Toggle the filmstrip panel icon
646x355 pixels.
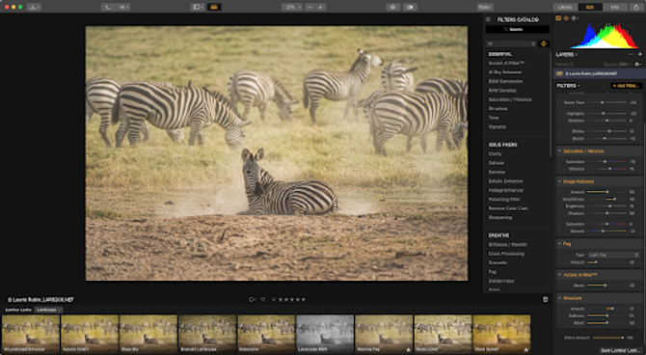click(214, 7)
